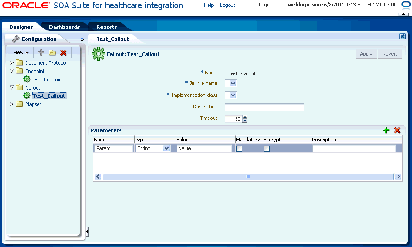Screen dimensions: 412x247
Task: Click the Encrypted column header
Action: point(287,140)
